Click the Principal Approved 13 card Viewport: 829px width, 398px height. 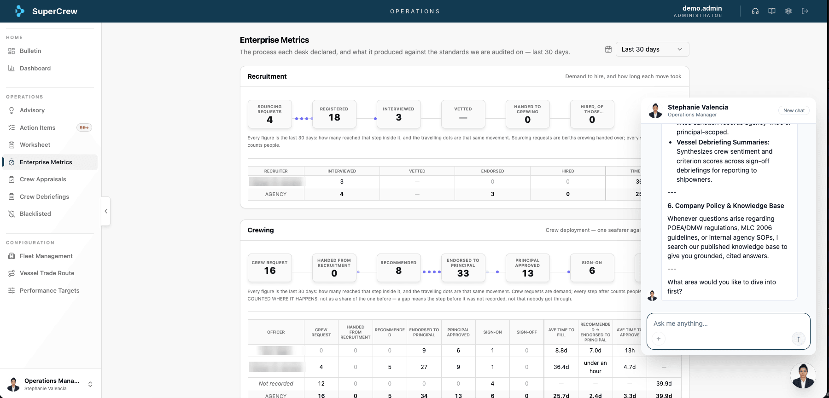(528, 268)
